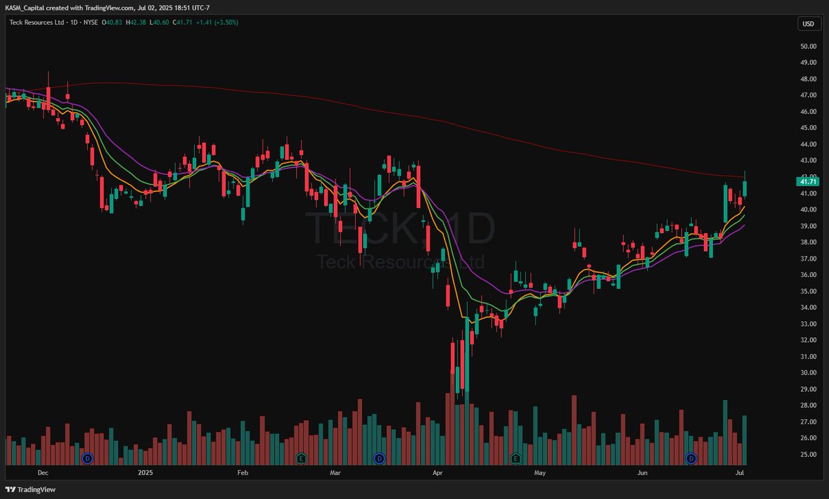Click the Jun label on time axis

(642, 473)
